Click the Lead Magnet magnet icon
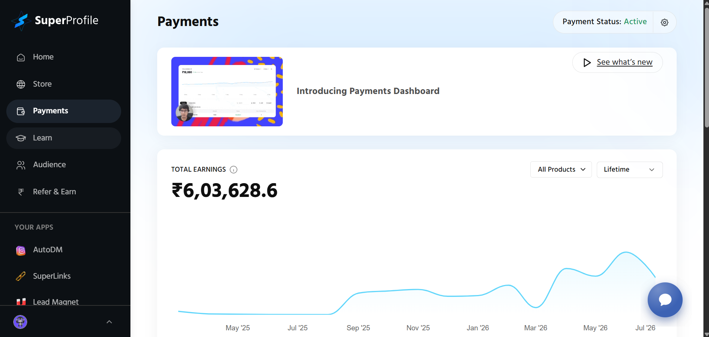This screenshot has height=337, width=709. (21, 302)
